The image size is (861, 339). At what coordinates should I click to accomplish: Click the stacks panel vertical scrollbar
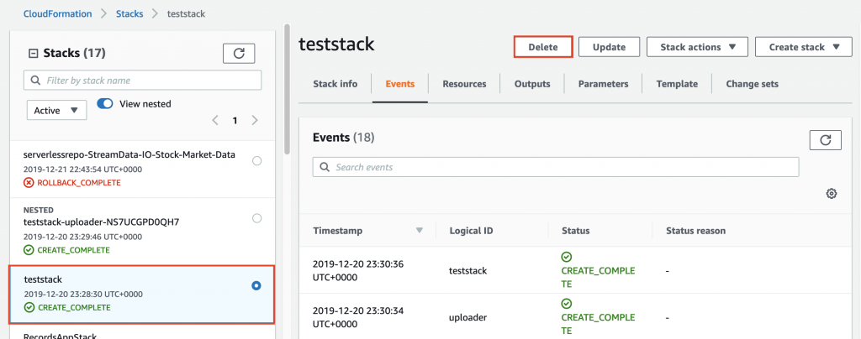(286, 91)
